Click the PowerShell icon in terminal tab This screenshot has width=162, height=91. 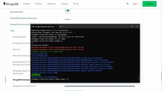coord(33,27)
